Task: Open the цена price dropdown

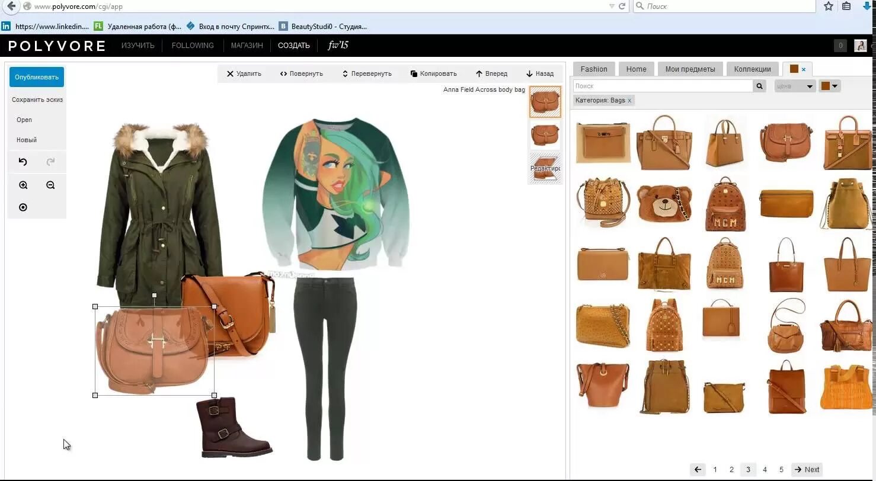Action: coord(795,86)
